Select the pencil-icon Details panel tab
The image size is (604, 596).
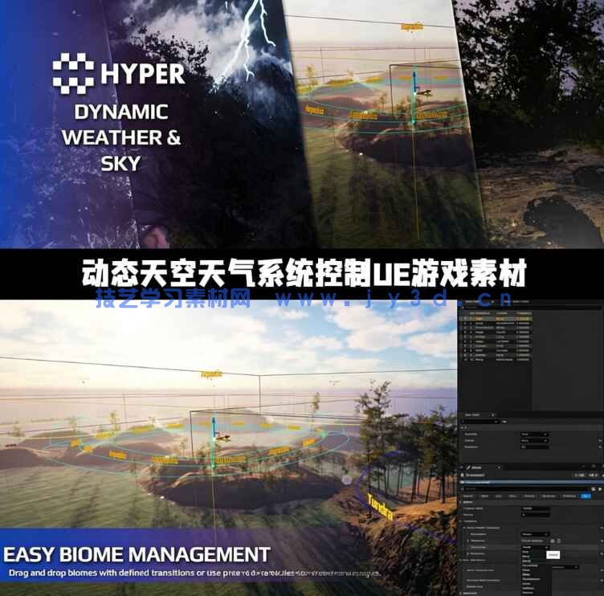point(484,467)
